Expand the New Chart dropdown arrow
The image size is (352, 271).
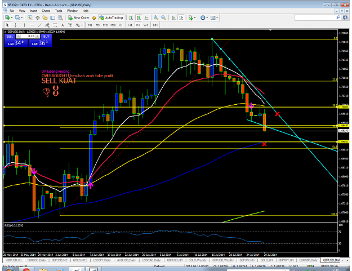(x=11, y=17)
